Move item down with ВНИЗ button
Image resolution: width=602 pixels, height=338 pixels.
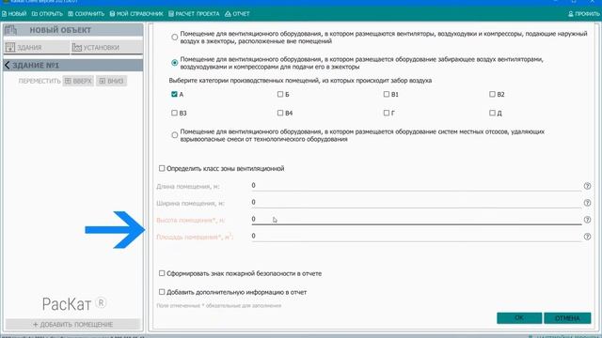(x=111, y=81)
